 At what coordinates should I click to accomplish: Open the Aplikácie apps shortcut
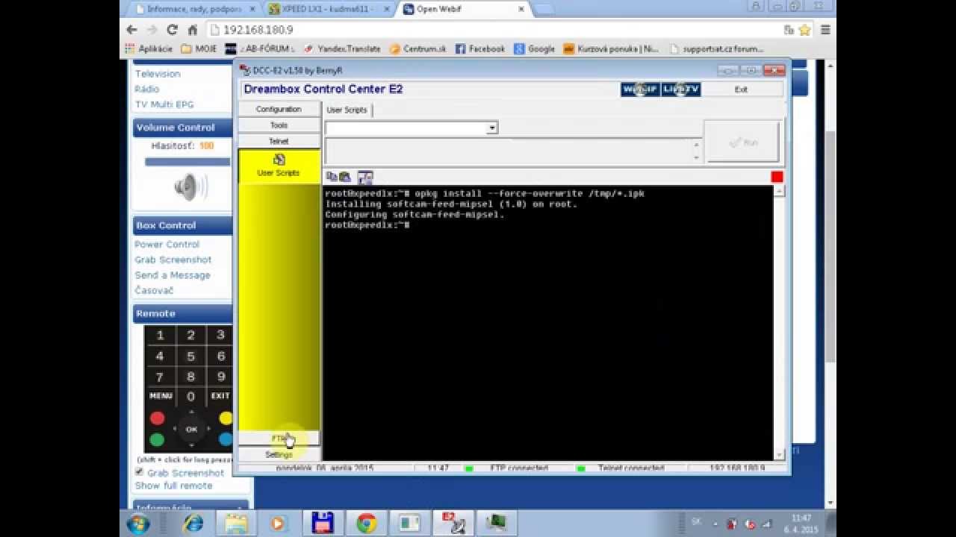[148, 48]
